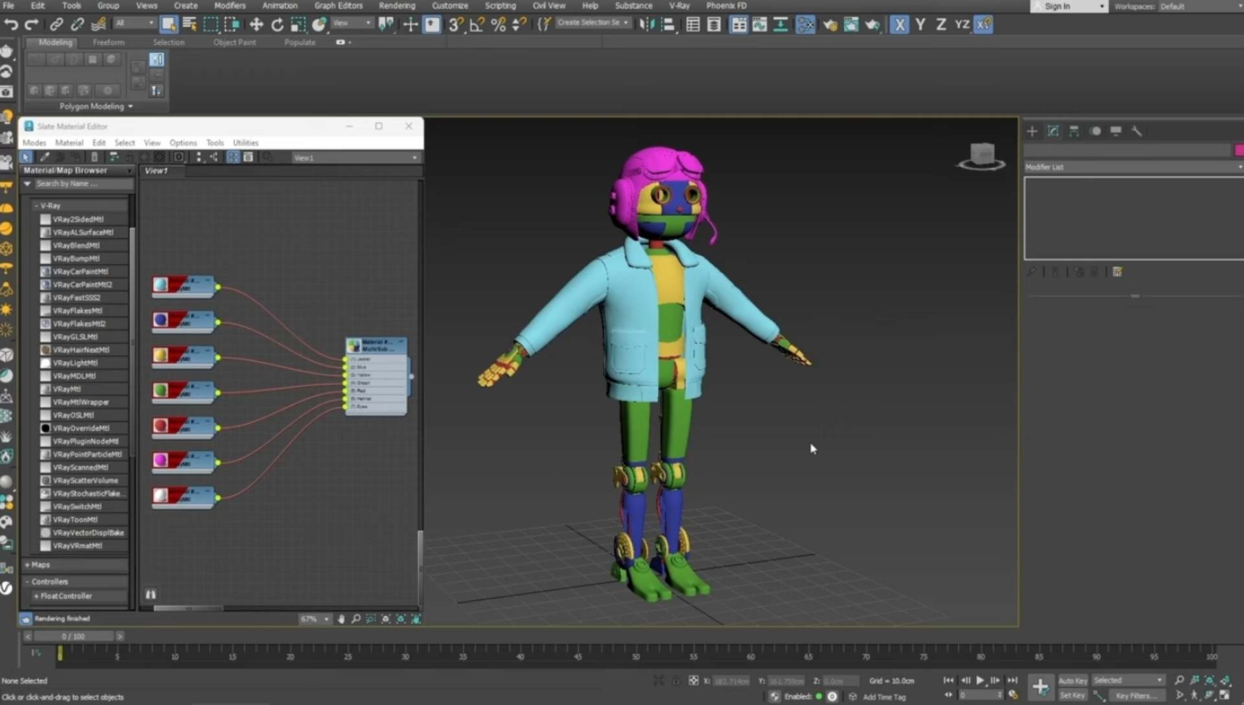Open the Rendering menu
1244x705 pixels.
397,5
